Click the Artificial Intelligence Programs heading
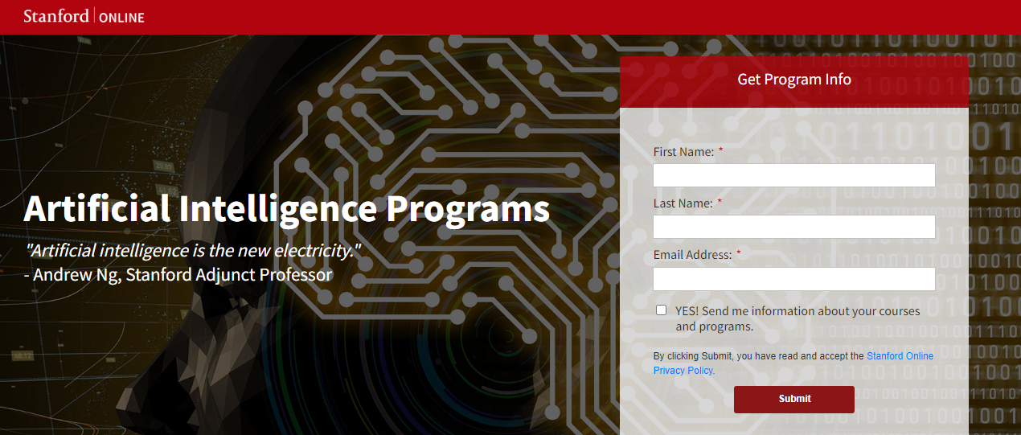This screenshot has width=1021, height=435. click(286, 208)
